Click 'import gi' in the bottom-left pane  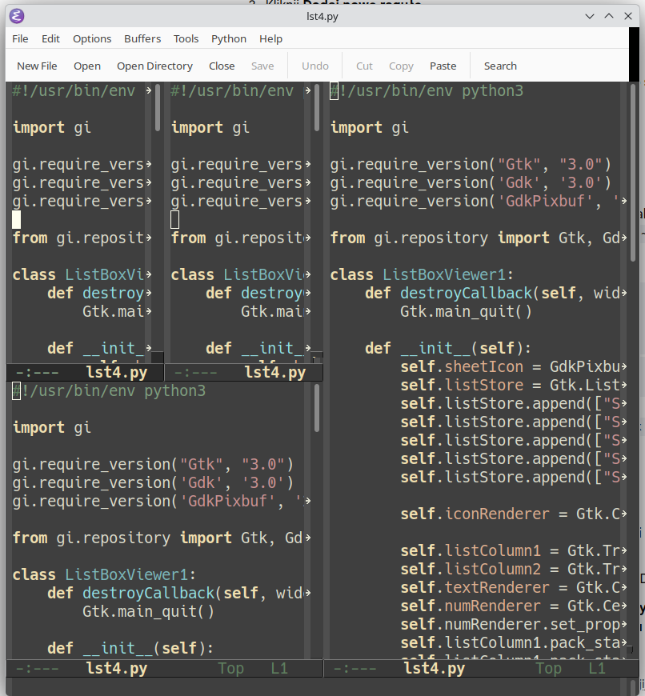click(52, 427)
